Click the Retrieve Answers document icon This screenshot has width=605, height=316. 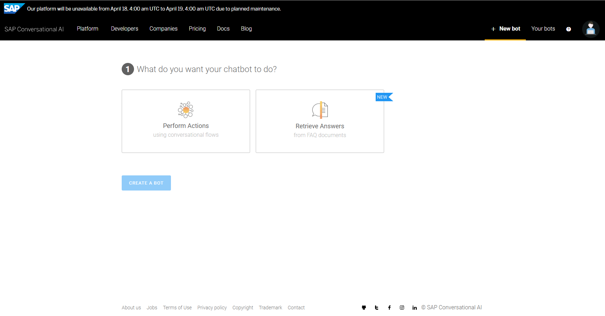(x=320, y=110)
